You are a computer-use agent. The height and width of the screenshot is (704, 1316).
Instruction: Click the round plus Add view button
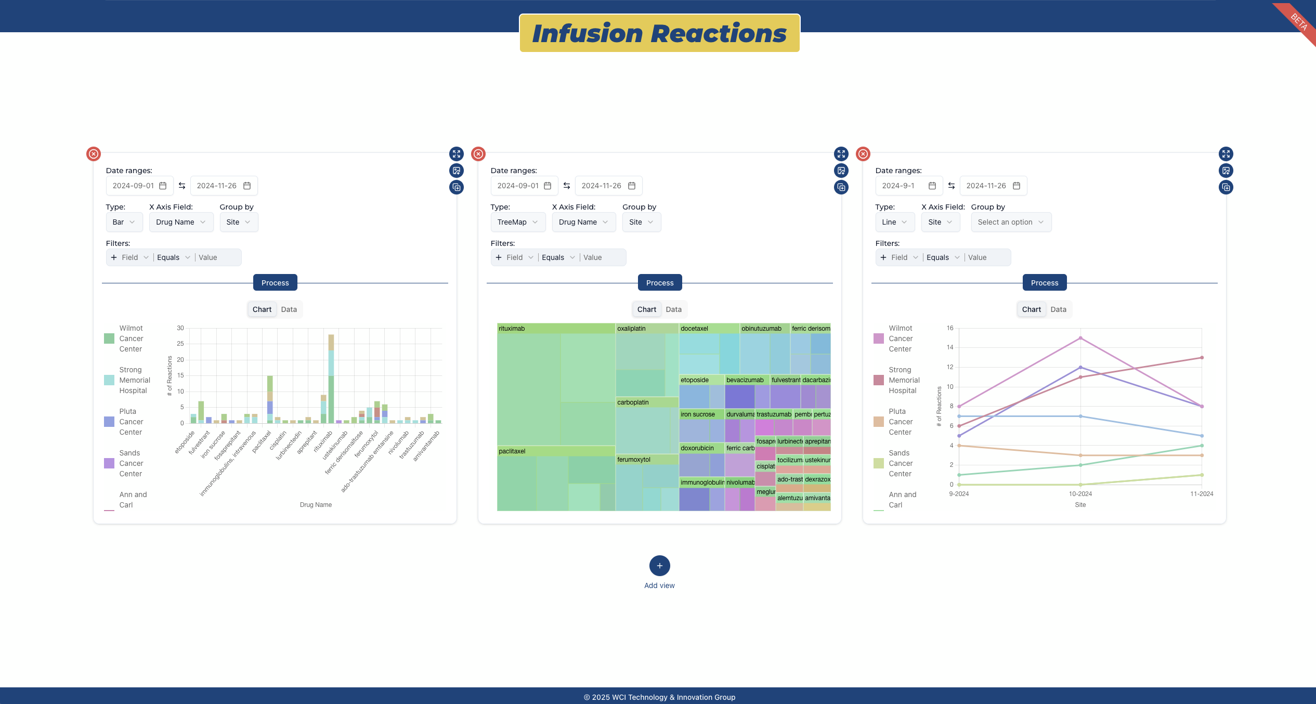pos(659,566)
